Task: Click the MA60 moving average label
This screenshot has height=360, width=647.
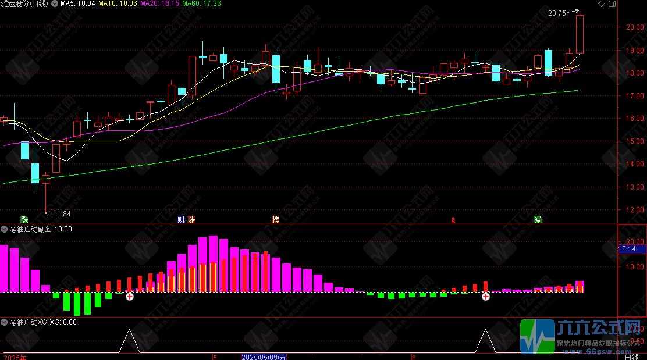Action: [x=202, y=4]
